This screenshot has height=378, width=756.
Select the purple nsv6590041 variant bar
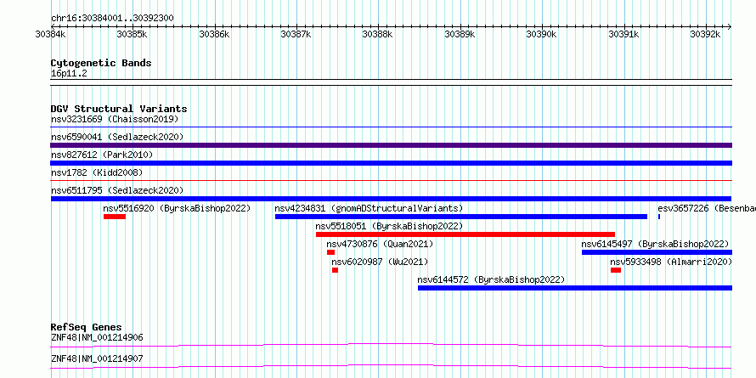tap(391, 145)
